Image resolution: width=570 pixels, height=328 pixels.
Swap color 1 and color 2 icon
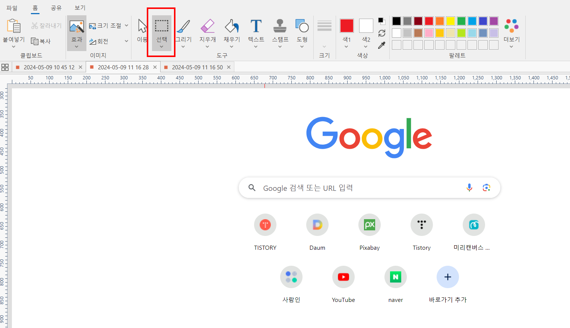tap(382, 33)
